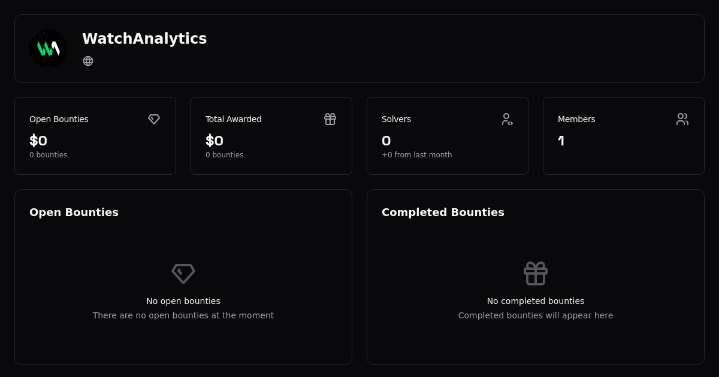Click the Solvers person-code icon

pyautogui.click(x=507, y=119)
